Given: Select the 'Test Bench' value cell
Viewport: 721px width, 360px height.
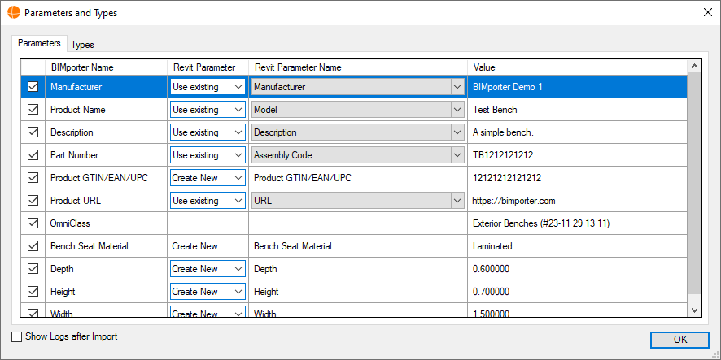Looking at the screenshot, I should click(x=578, y=110).
